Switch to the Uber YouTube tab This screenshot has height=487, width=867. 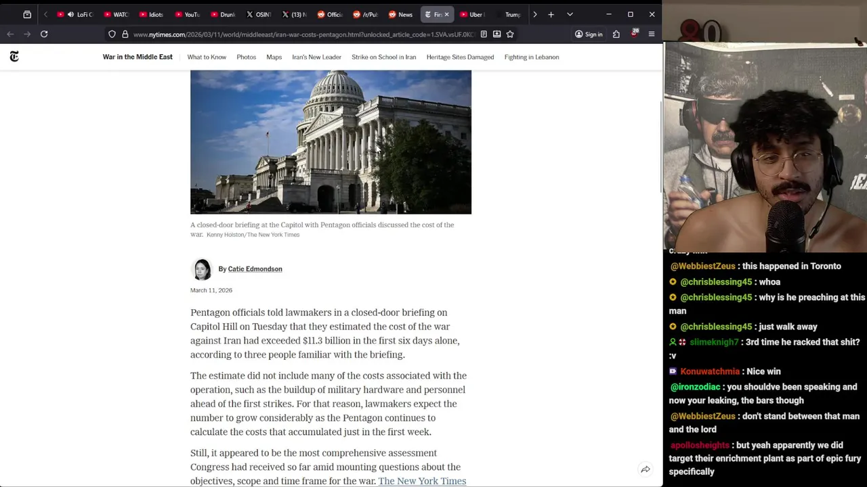coord(471,14)
